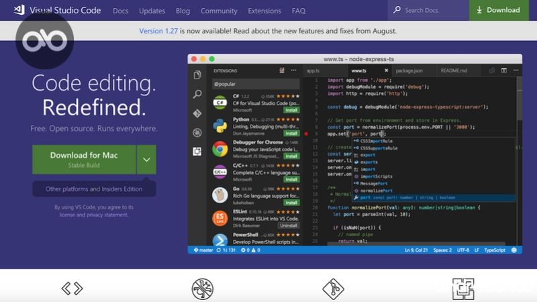Image resolution: width=537 pixels, height=302 pixels.
Task: Toggle the breakpoint on line 9
Action: (x=306, y=134)
